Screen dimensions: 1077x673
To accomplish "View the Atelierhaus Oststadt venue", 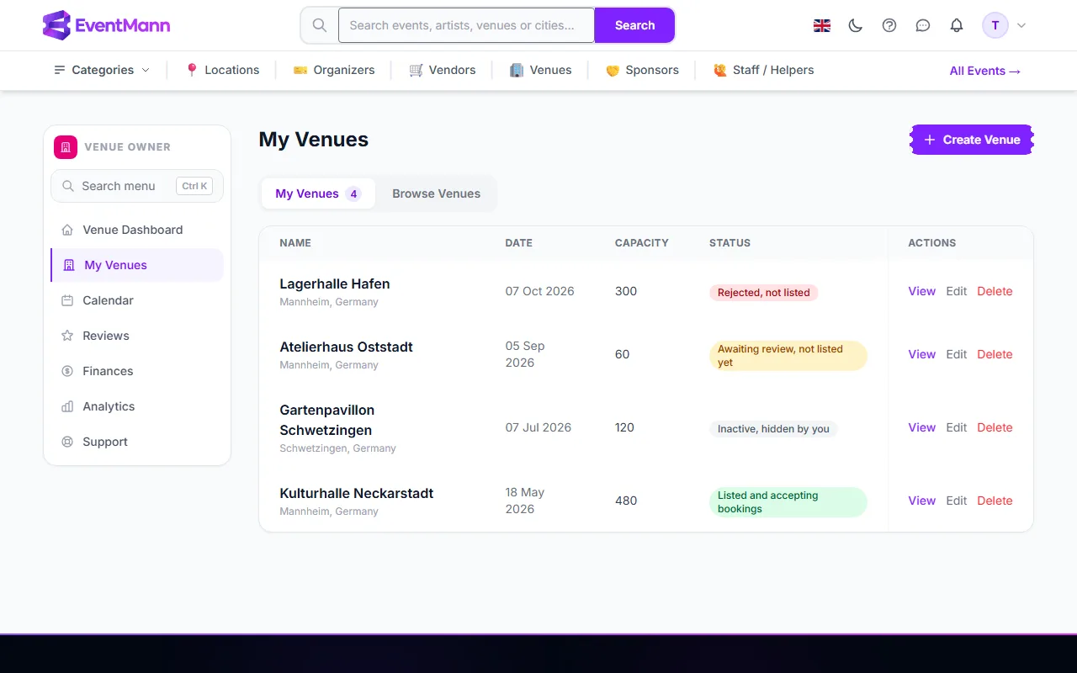I will (x=922, y=354).
